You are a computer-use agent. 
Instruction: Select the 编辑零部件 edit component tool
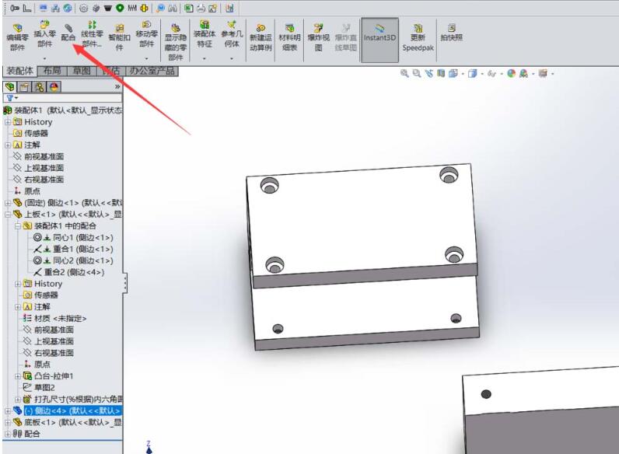[16, 35]
